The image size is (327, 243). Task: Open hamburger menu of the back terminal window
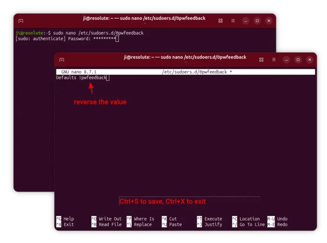point(233,21)
